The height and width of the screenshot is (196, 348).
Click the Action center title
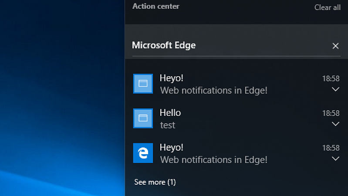[x=156, y=6]
